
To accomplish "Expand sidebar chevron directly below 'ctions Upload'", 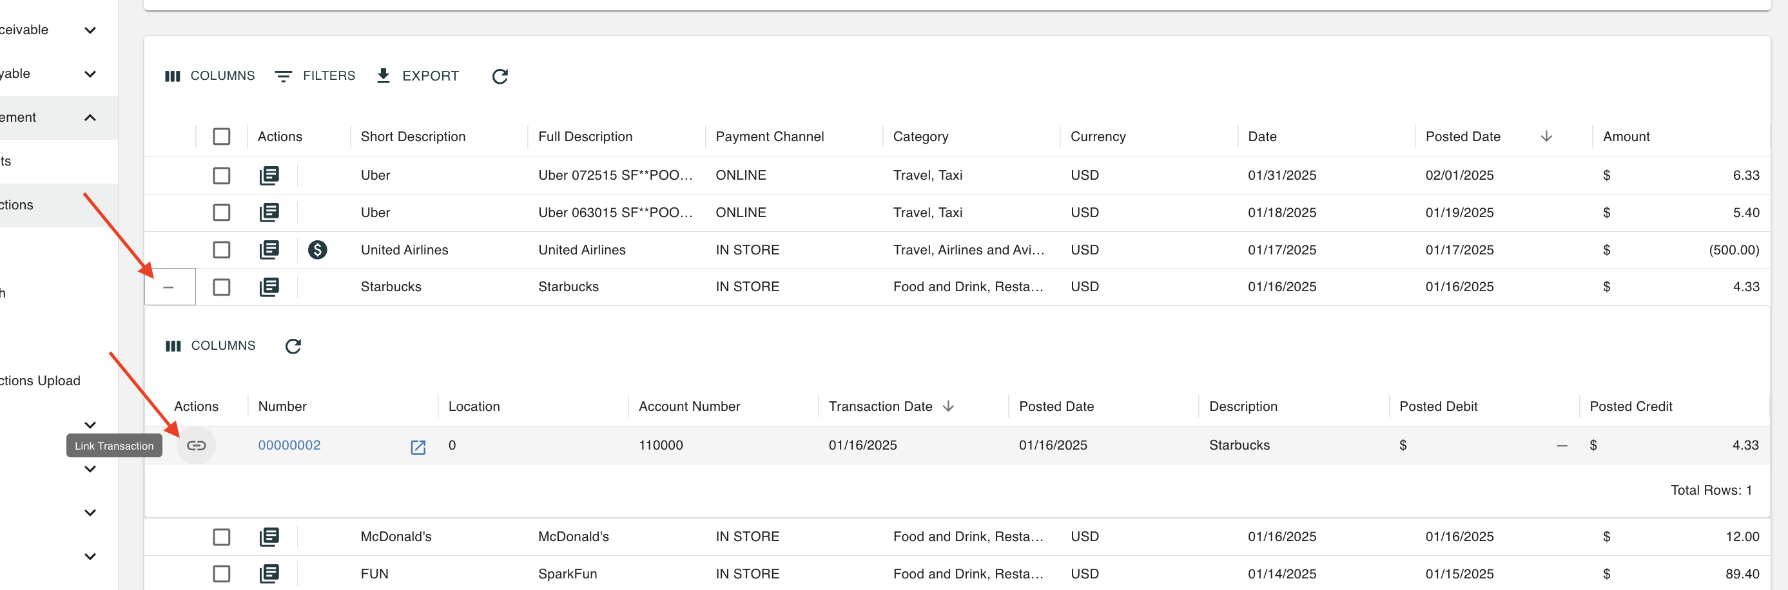I will 90,424.
